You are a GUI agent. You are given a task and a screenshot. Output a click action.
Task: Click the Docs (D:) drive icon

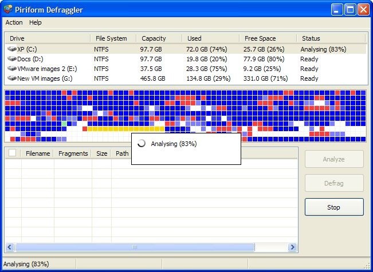pyautogui.click(x=12, y=59)
